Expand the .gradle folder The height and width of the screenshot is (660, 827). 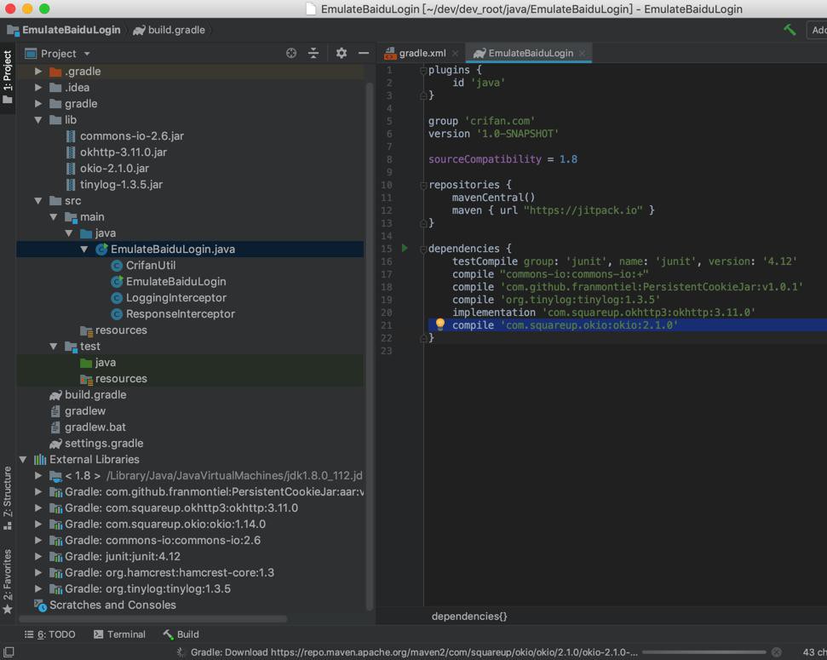tap(38, 72)
